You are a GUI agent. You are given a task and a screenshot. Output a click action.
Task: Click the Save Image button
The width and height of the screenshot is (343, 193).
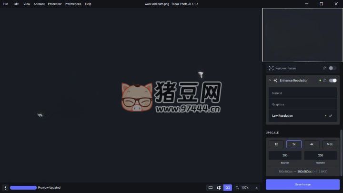click(303, 184)
